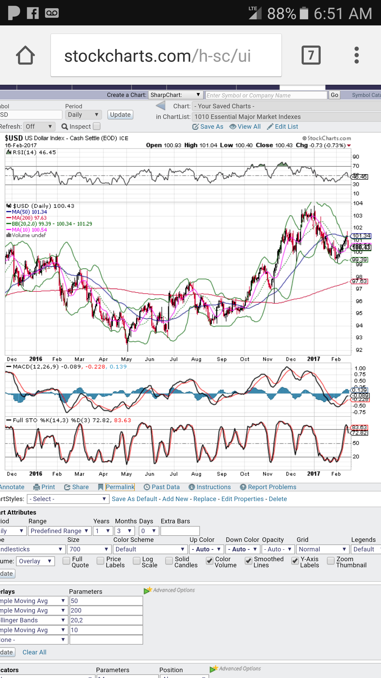
Task: Click the Clear All overlays link
Action: click(x=34, y=652)
